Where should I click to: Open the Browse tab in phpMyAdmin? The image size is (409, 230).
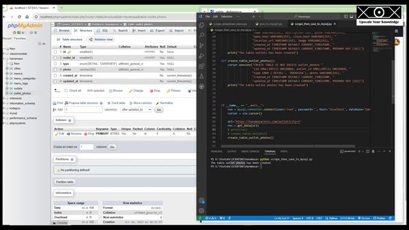coord(61,31)
